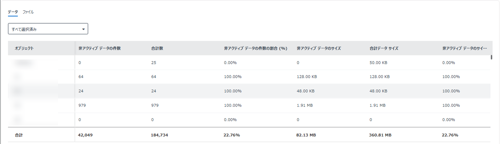Click the 82.13 MB total cell
This screenshot has height=144, width=500.
click(x=306, y=135)
